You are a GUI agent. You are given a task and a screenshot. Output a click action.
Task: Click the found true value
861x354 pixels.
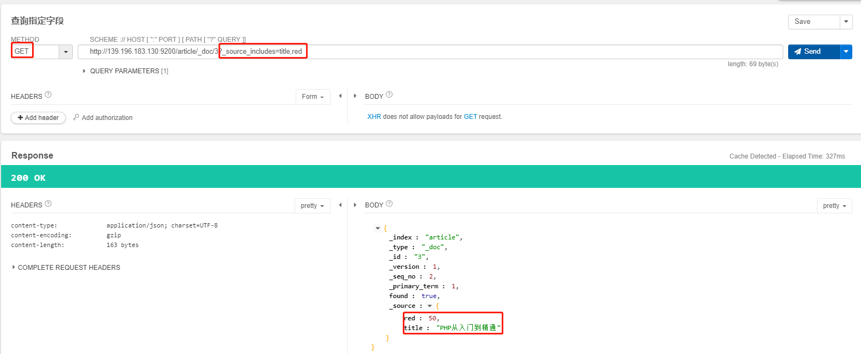(429, 296)
